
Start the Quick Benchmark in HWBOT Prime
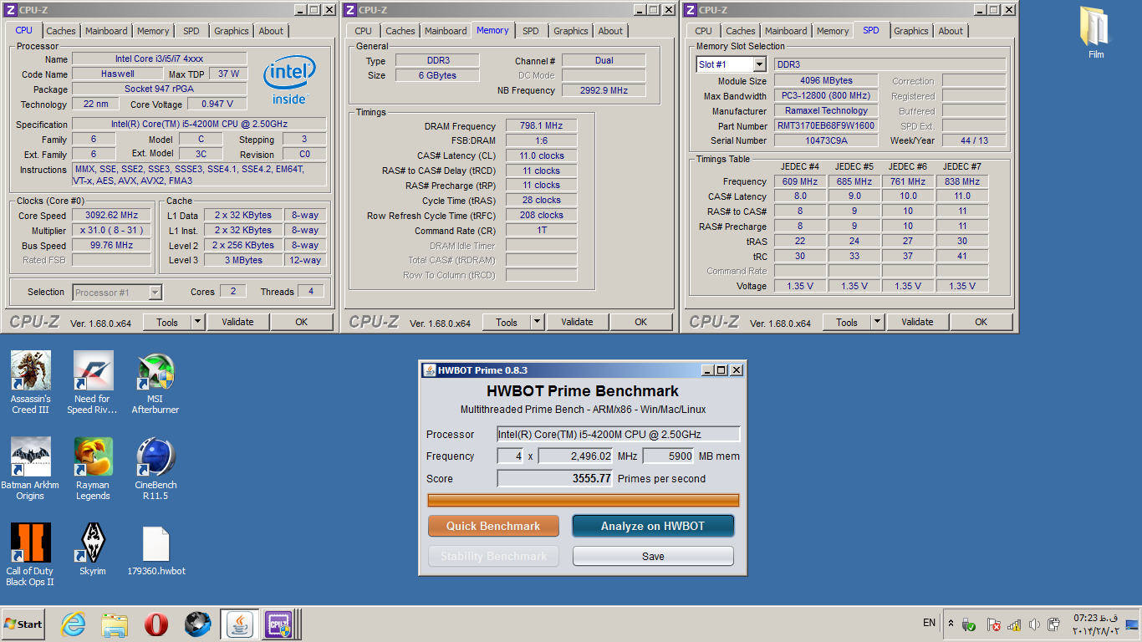point(493,526)
